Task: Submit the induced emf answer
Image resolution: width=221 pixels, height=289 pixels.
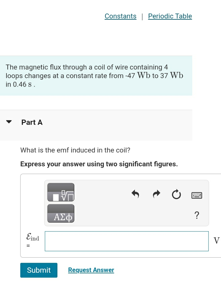Action: 39,270
